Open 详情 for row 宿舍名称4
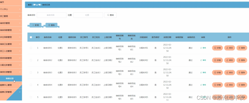 tap(217, 85)
